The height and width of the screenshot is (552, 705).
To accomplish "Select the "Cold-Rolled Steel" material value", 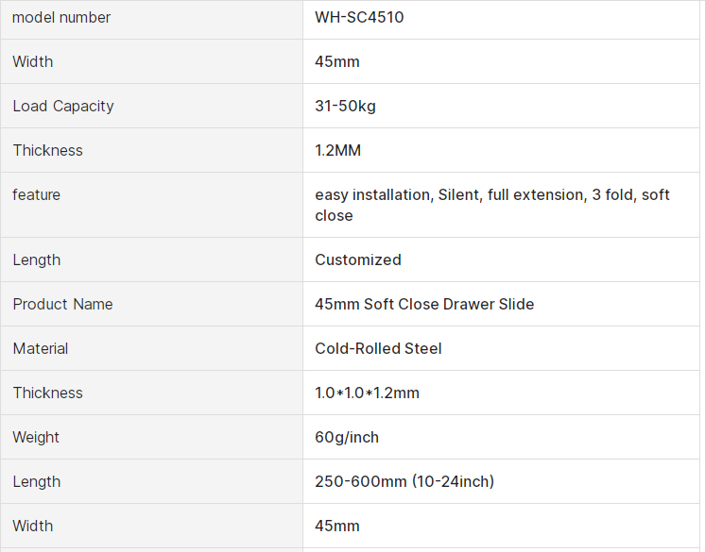I will click(378, 348).
